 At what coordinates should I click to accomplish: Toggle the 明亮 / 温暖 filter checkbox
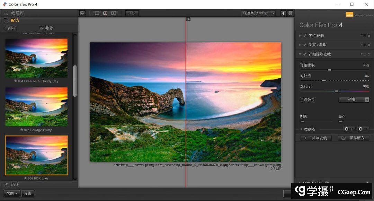[x=305, y=45]
